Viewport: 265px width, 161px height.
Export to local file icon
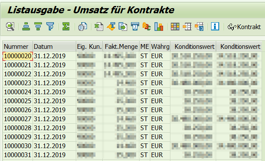(123, 27)
